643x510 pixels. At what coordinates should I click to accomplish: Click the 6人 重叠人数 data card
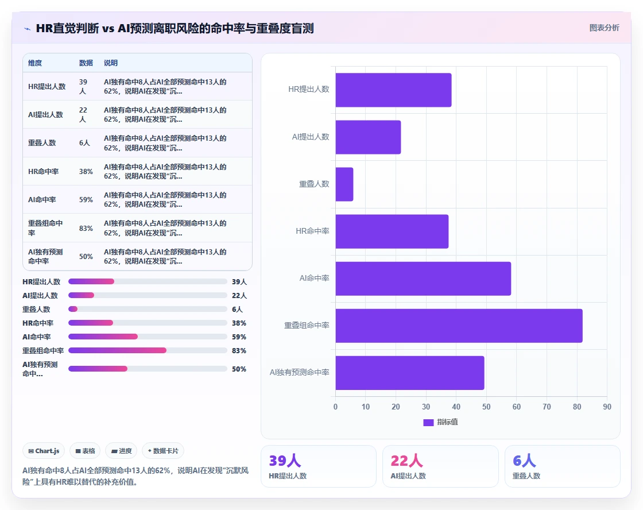[562, 466]
